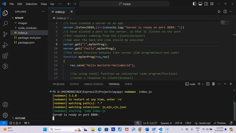The height and width of the screenshot is (133, 236).
Task: Open package-lock.json file
Action: coord(29,38)
